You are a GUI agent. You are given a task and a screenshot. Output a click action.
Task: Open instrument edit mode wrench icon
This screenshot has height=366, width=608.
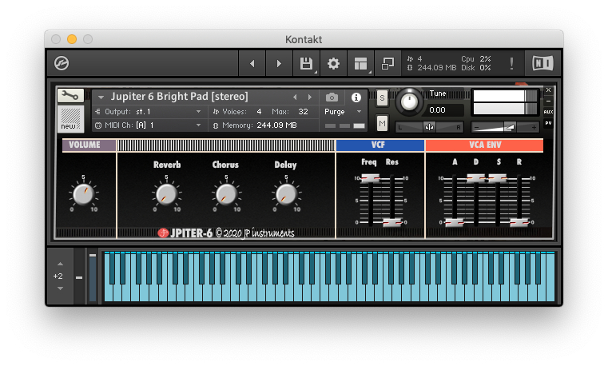tap(70, 95)
